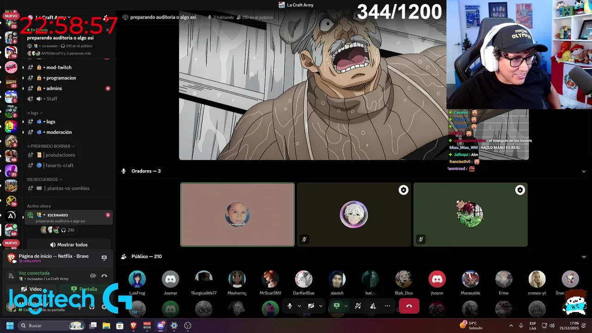Join the Staff voice channel

tap(68, 99)
